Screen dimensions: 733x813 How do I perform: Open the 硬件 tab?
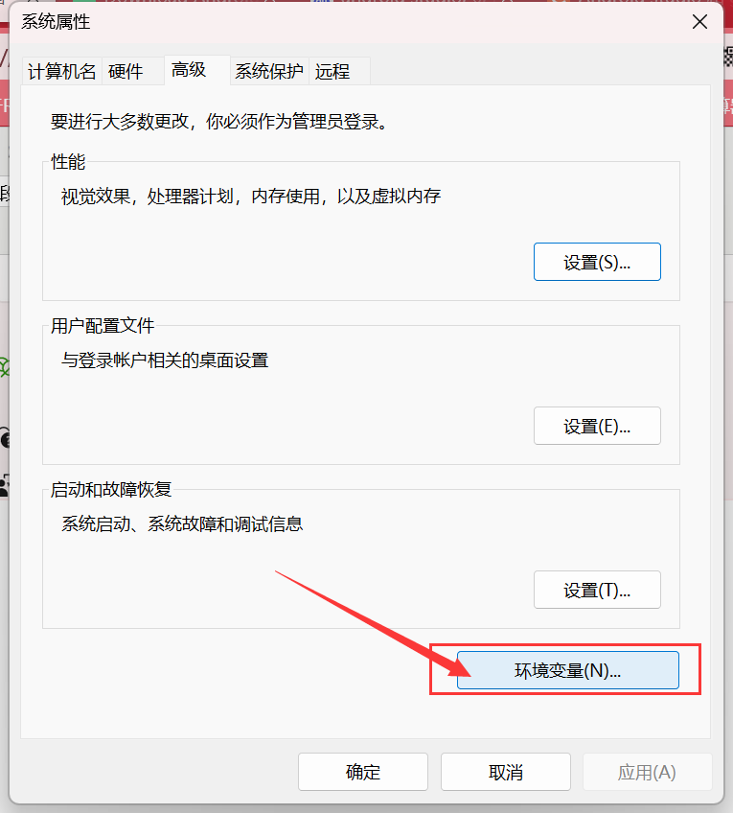click(133, 71)
